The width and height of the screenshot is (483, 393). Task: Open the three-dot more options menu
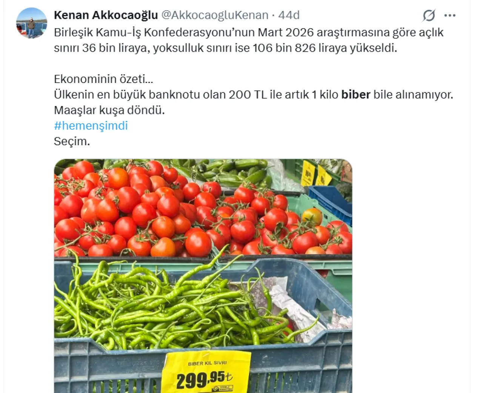[x=450, y=15]
